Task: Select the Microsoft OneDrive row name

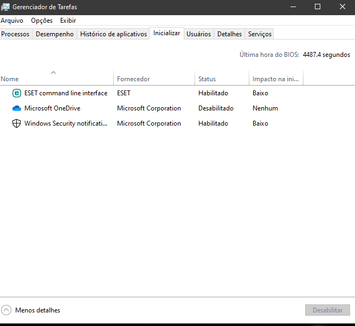Action: [x=52, y=108]
